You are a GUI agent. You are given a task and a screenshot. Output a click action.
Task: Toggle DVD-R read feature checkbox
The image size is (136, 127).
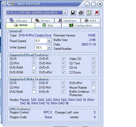pyautogui.click(x=63, y=59)
